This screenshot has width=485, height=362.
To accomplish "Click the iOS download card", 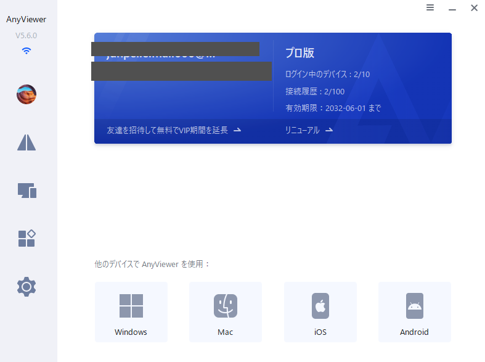I will point(320,312).
